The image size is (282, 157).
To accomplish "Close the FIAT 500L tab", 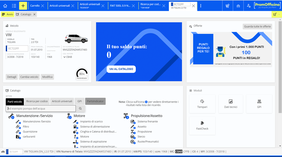I will point(133,6).
